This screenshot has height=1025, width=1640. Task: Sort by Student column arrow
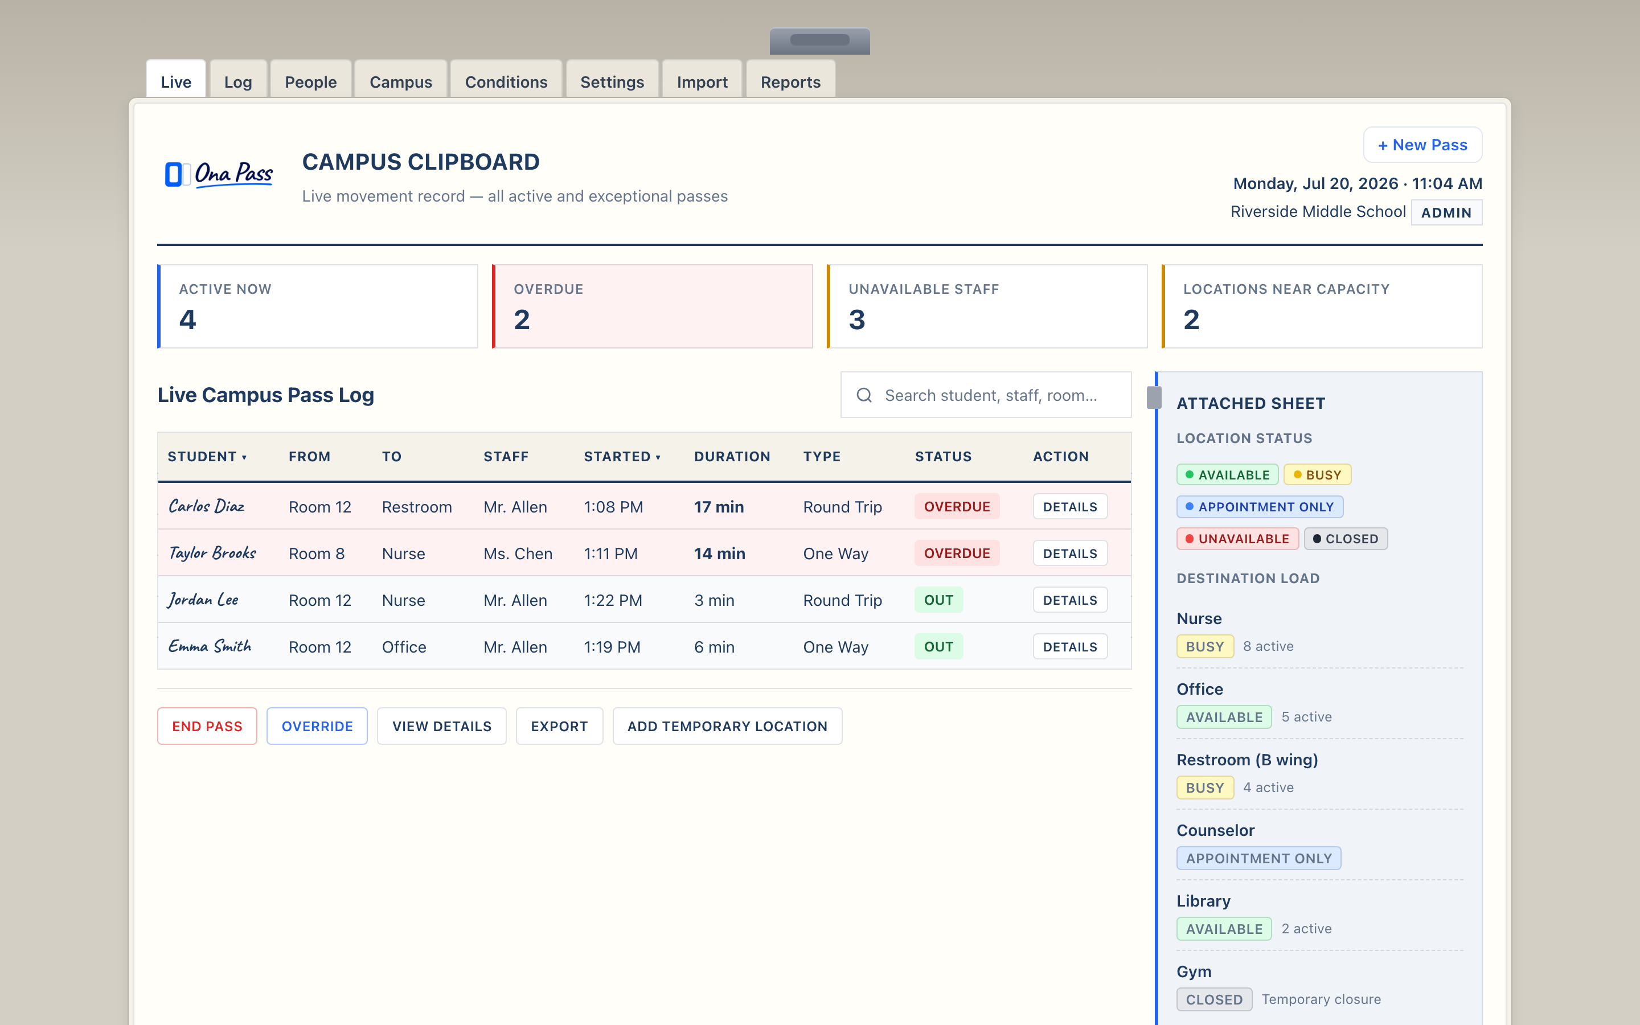244,458
